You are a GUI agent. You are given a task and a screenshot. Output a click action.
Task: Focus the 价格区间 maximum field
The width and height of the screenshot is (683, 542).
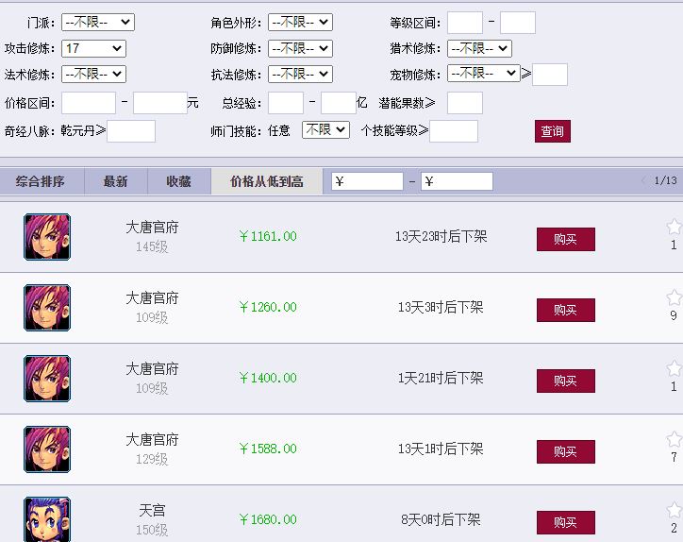coord(159,103)
